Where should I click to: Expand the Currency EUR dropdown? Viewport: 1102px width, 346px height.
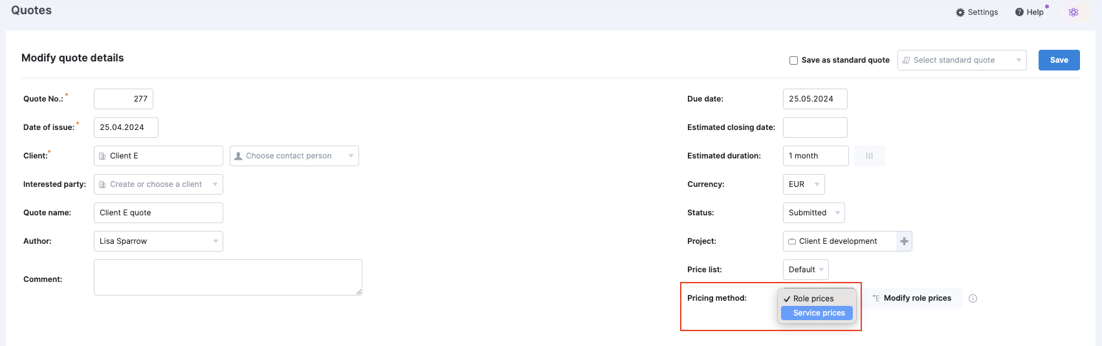click(x=804, y=184)
